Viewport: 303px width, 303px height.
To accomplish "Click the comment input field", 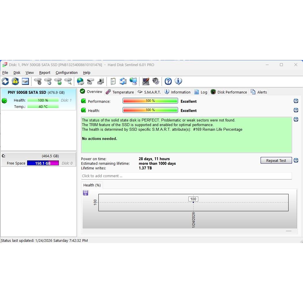I will coord(186,176).
